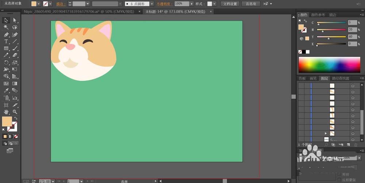
Task: Tick the 剪切 checkbox
Action: tap(339, 174)
